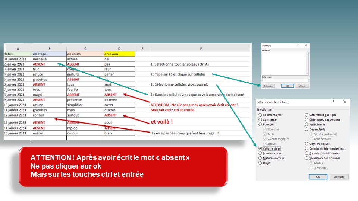Image resolution: width=358 pixels, height=201 pixels.
Task: Click the Référence input field
Action: (x=285, y=80)
